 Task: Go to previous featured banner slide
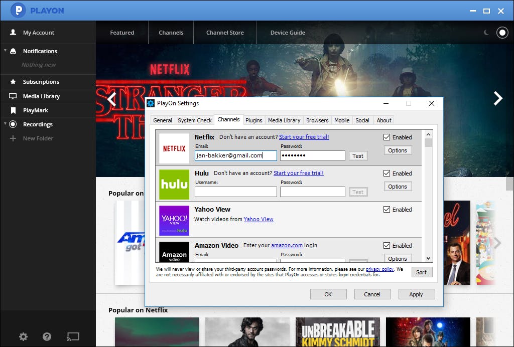(112, 99)
